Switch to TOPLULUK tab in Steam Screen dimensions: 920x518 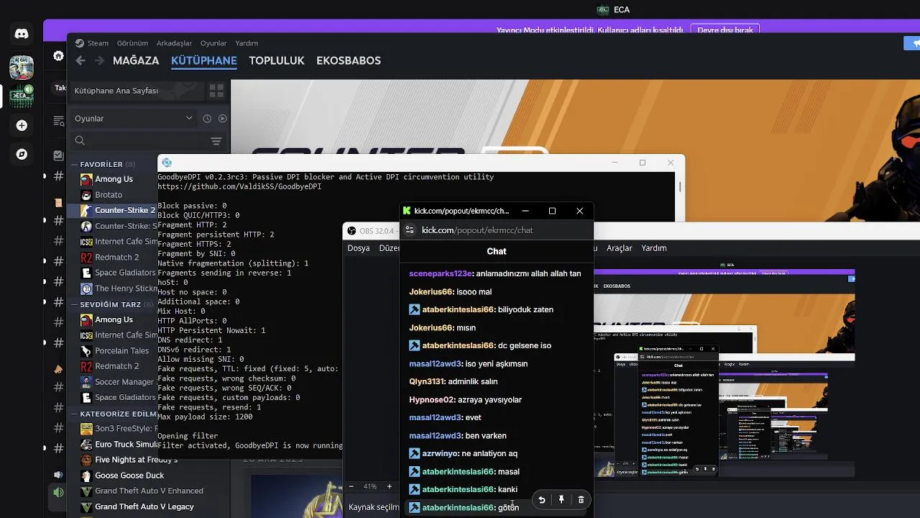coord(277,60)
